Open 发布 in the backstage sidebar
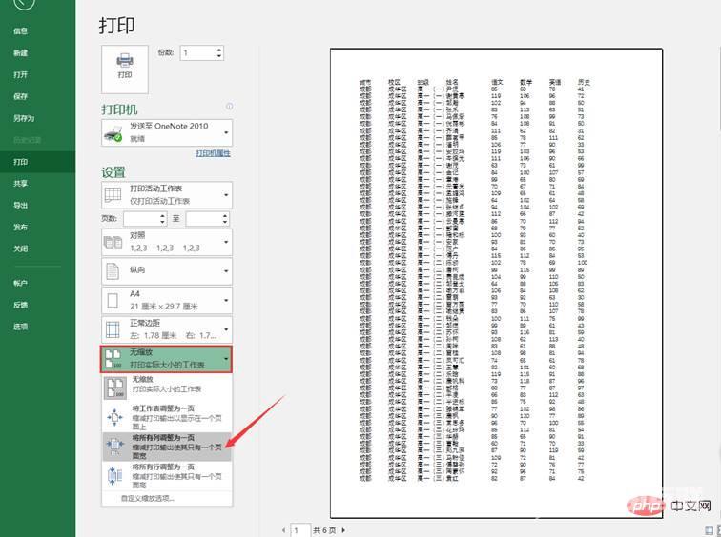The width and height of the screenshot is (721, 537). tap(20, 228)
